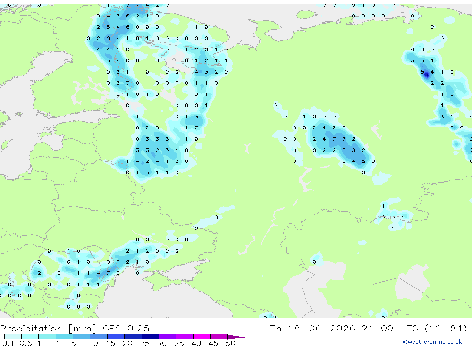Click the 20–25 mm dark blue legend swatch
The image size is (472, 346).
pos(133,337)
